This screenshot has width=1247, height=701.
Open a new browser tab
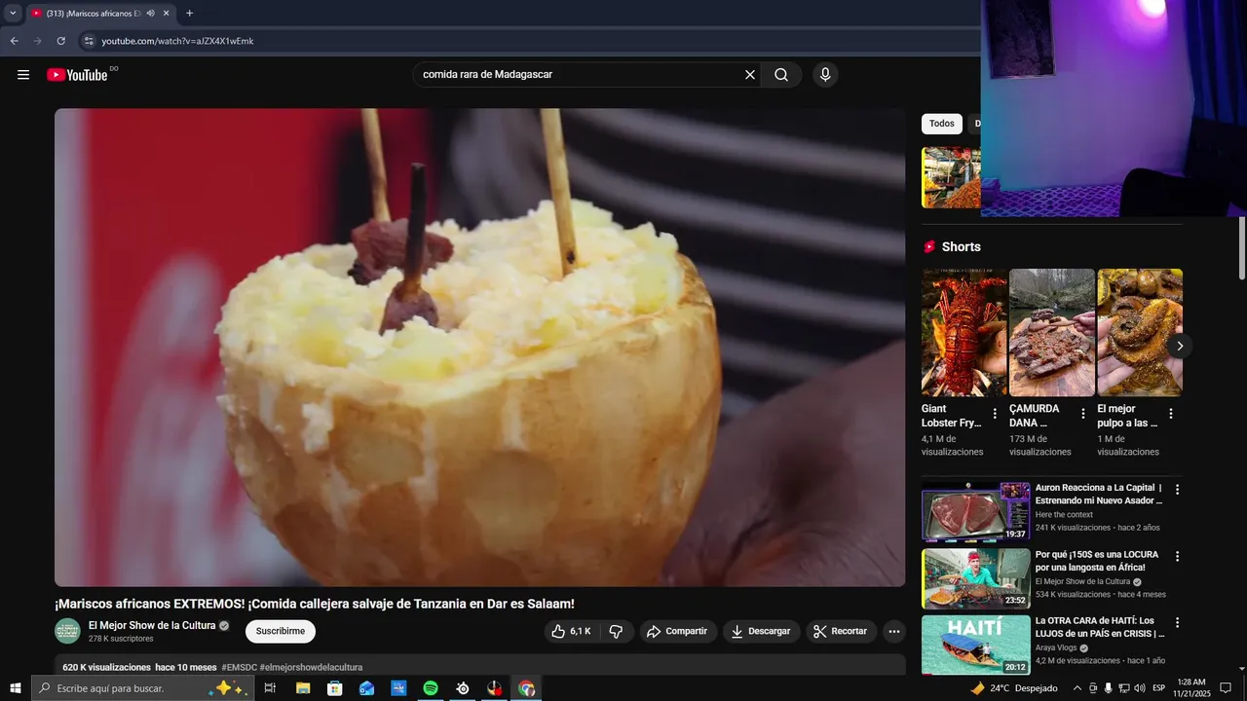189,14
